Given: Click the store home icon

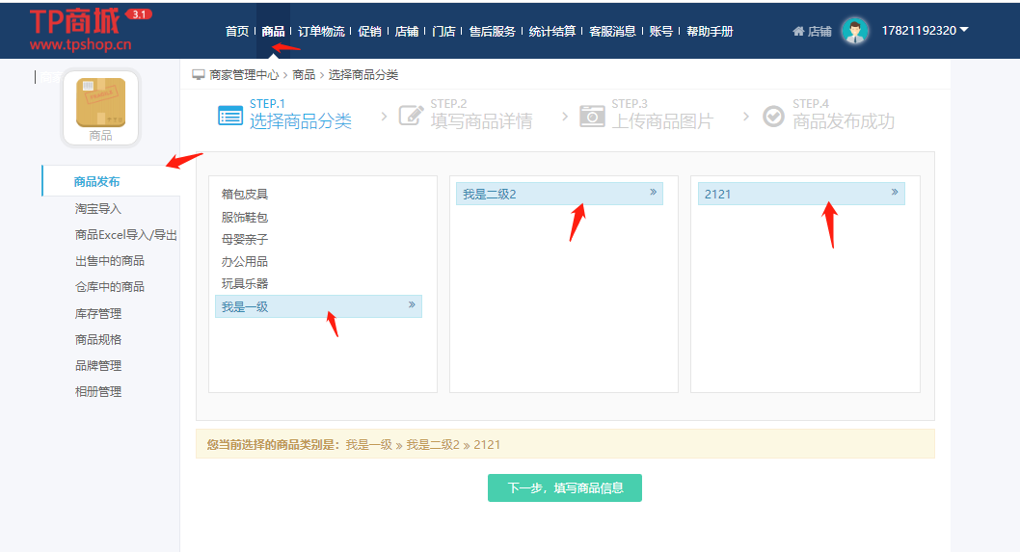Looking at the screenshot, I should [x=798, y=32].
